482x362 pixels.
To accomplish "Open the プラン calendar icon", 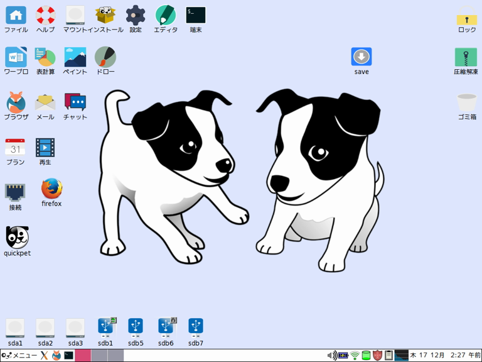I will pyautogui.click(x=15, y=148).
